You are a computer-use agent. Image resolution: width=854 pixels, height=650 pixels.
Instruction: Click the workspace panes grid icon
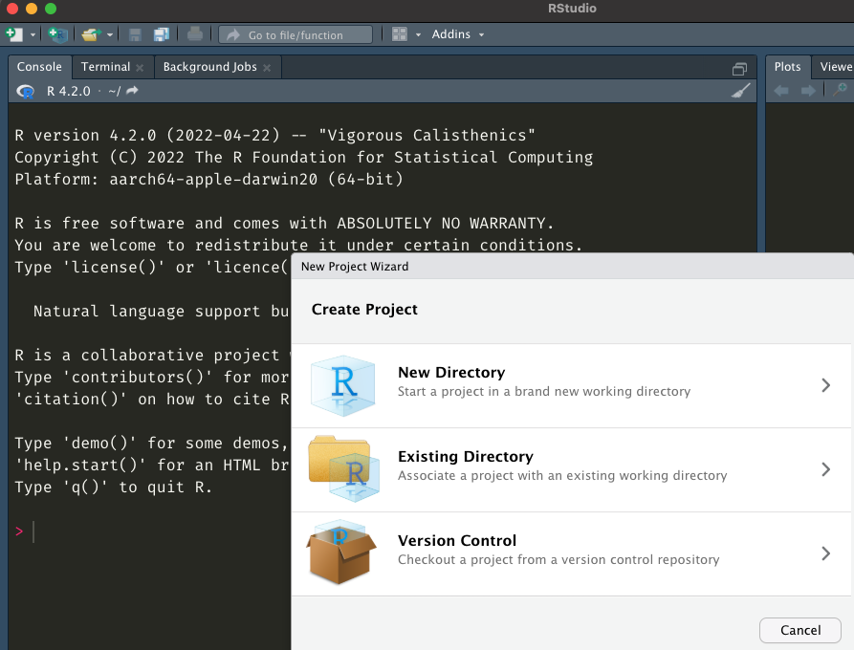(400, 34)
